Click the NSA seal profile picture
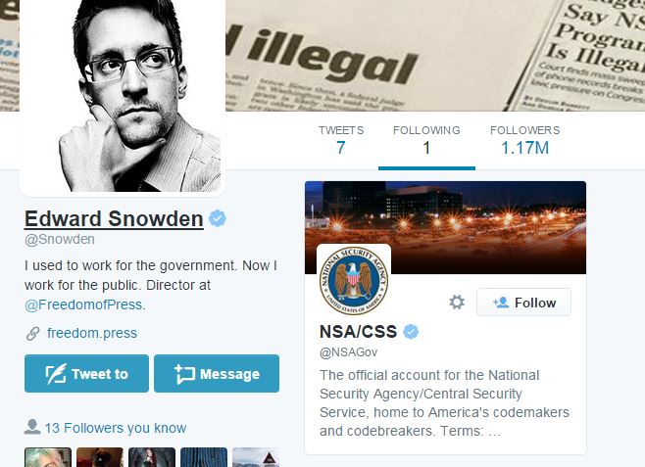Viewport: 645px width, 467px height. click(x=354, y=281)
